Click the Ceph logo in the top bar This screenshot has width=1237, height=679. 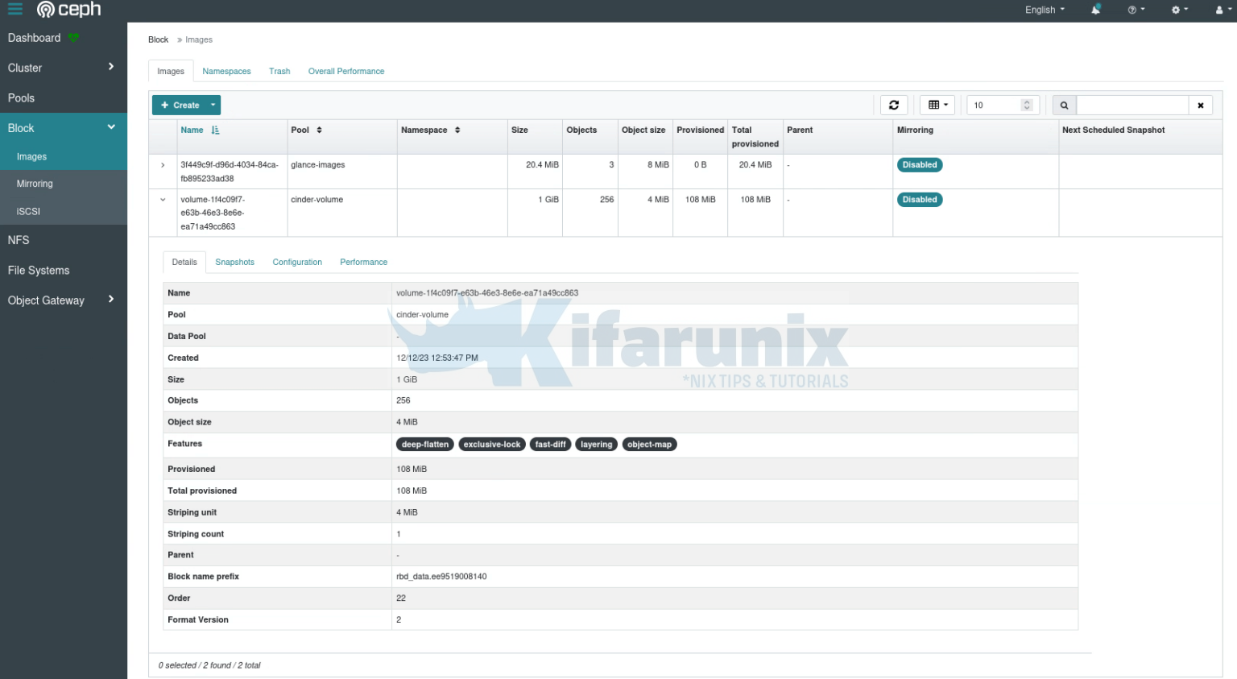[x=69, y=10]
